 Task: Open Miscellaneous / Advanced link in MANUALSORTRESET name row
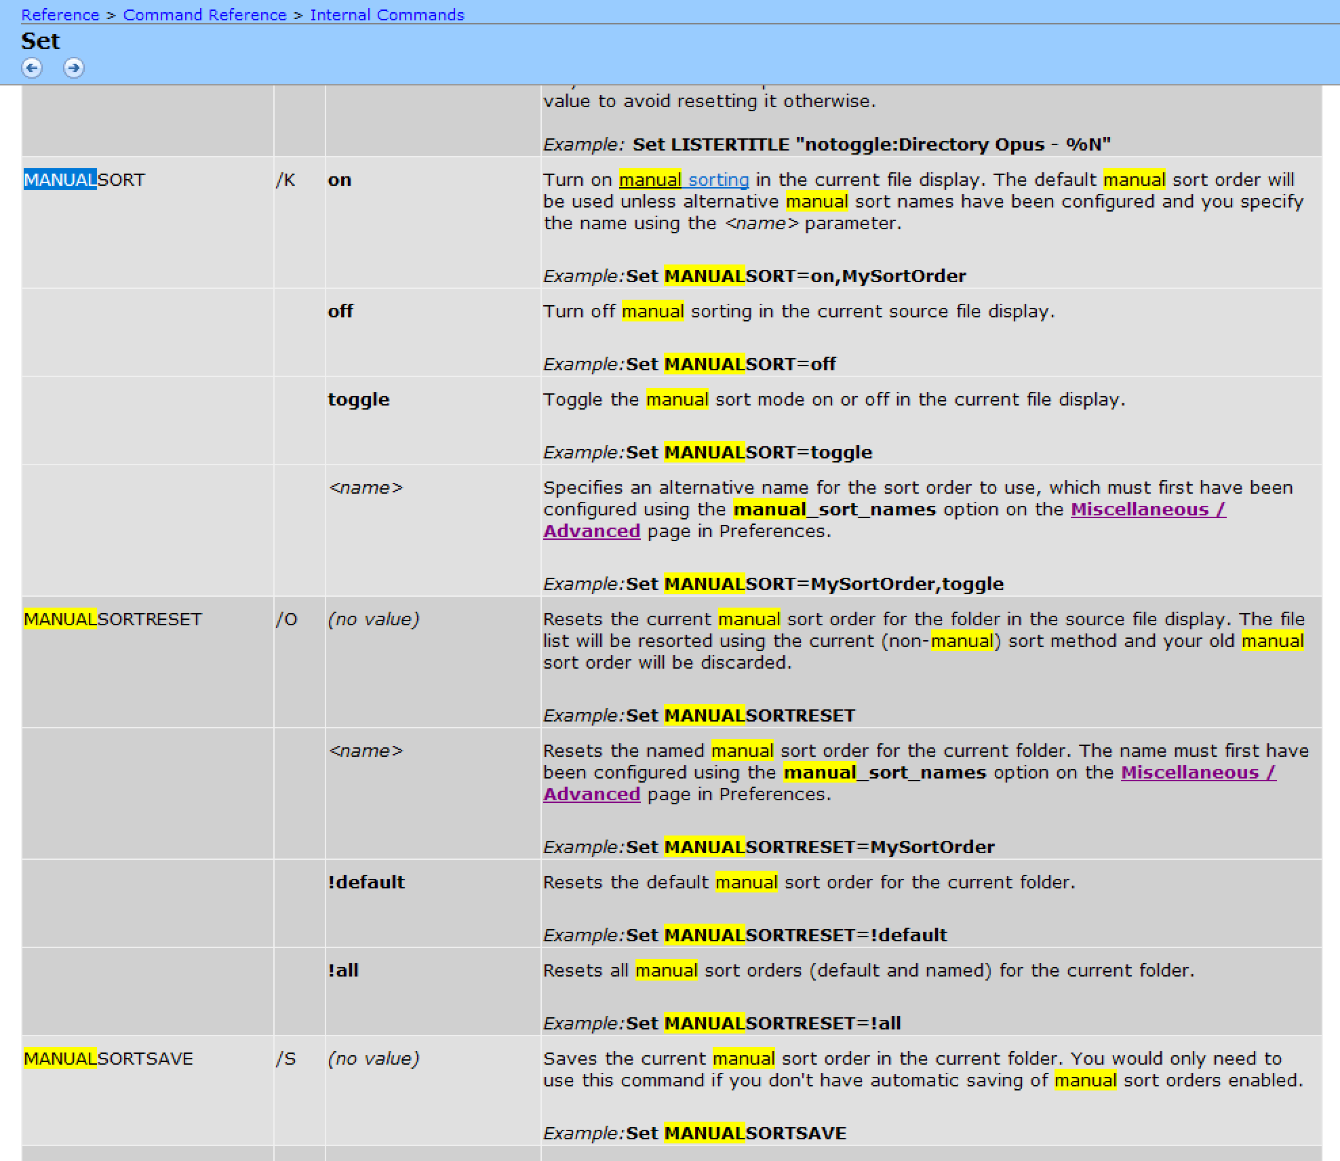click(1198, 772)
